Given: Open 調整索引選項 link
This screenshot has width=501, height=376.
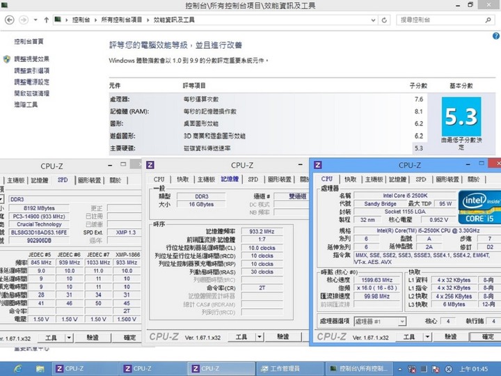Looking at the screenshot, I should [31, 70].
